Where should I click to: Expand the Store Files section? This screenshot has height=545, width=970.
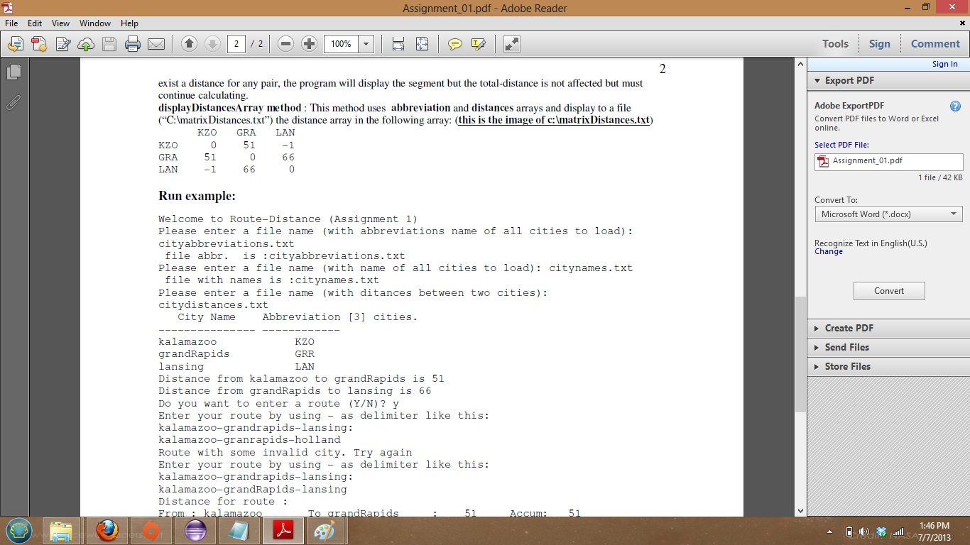(888, 366)
